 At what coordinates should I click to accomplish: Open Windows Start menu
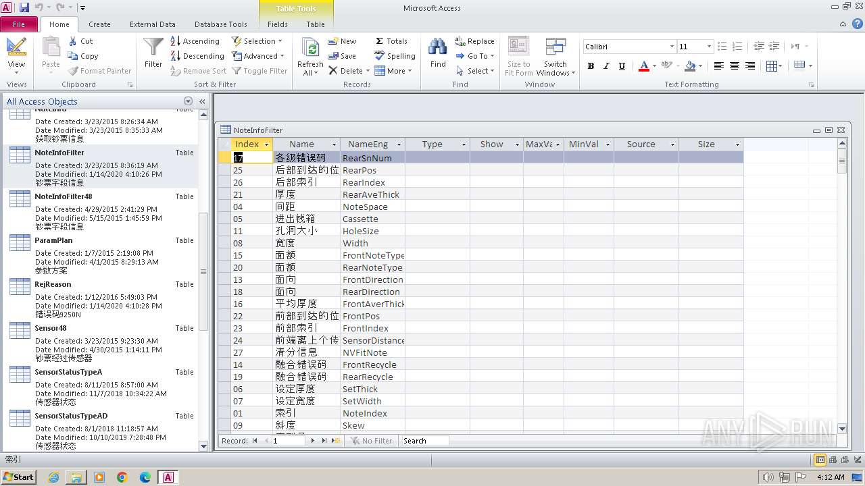(x=19, y=477)
